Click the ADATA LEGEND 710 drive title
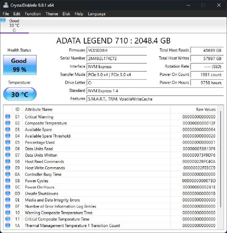Screen dimensions: 227x233 pos(113,41)
